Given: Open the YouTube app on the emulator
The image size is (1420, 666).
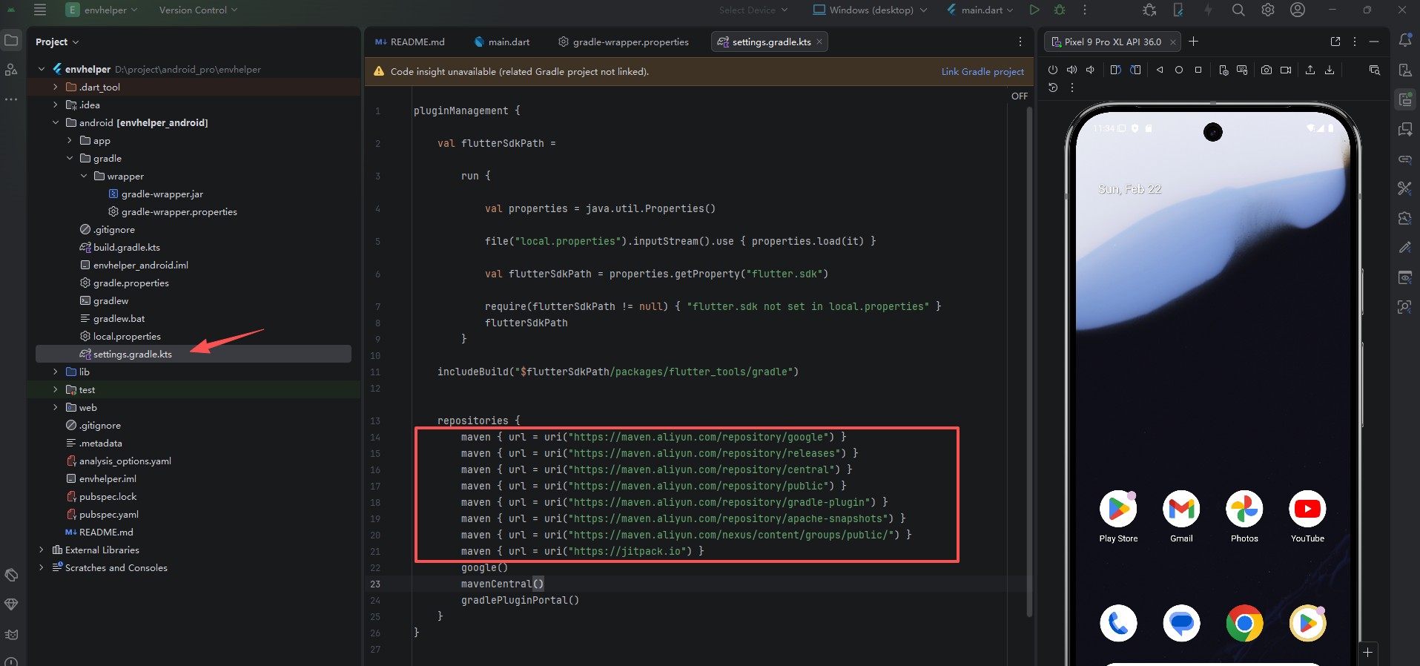Looking at the screenshot, I should point(1307,516).
